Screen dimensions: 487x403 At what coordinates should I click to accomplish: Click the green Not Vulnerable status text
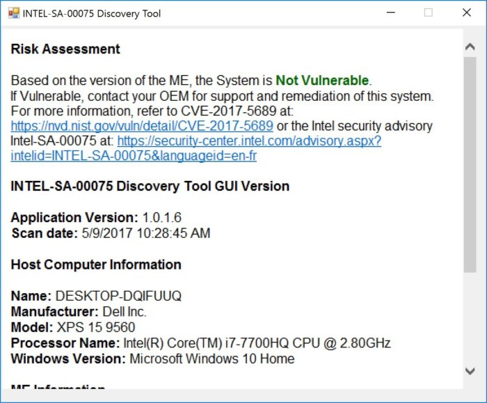tap(322, 81)
